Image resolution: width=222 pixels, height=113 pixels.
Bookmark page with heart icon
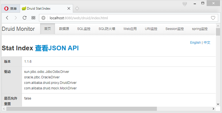click(213, 18)
